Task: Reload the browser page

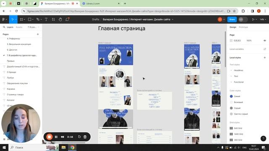Action: click(16, 11)
